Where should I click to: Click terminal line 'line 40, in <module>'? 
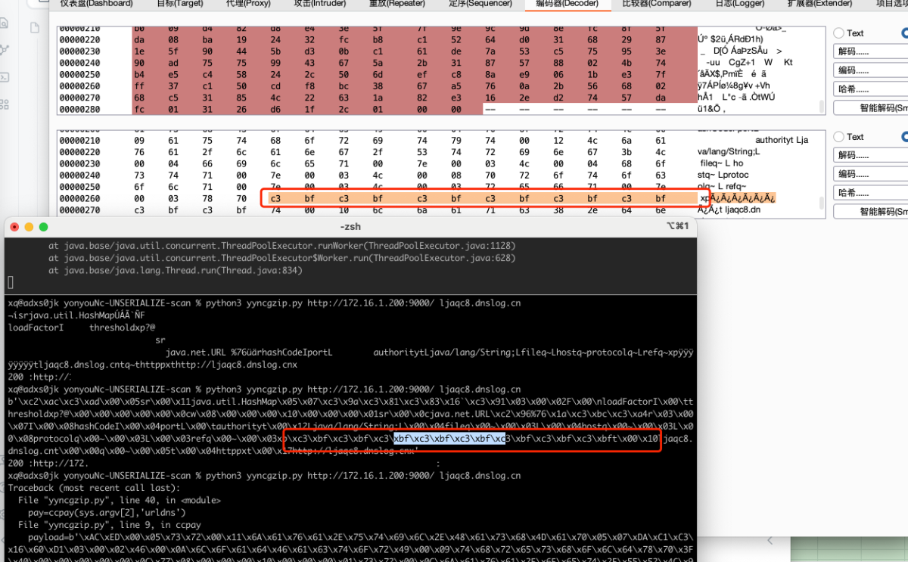120,500
